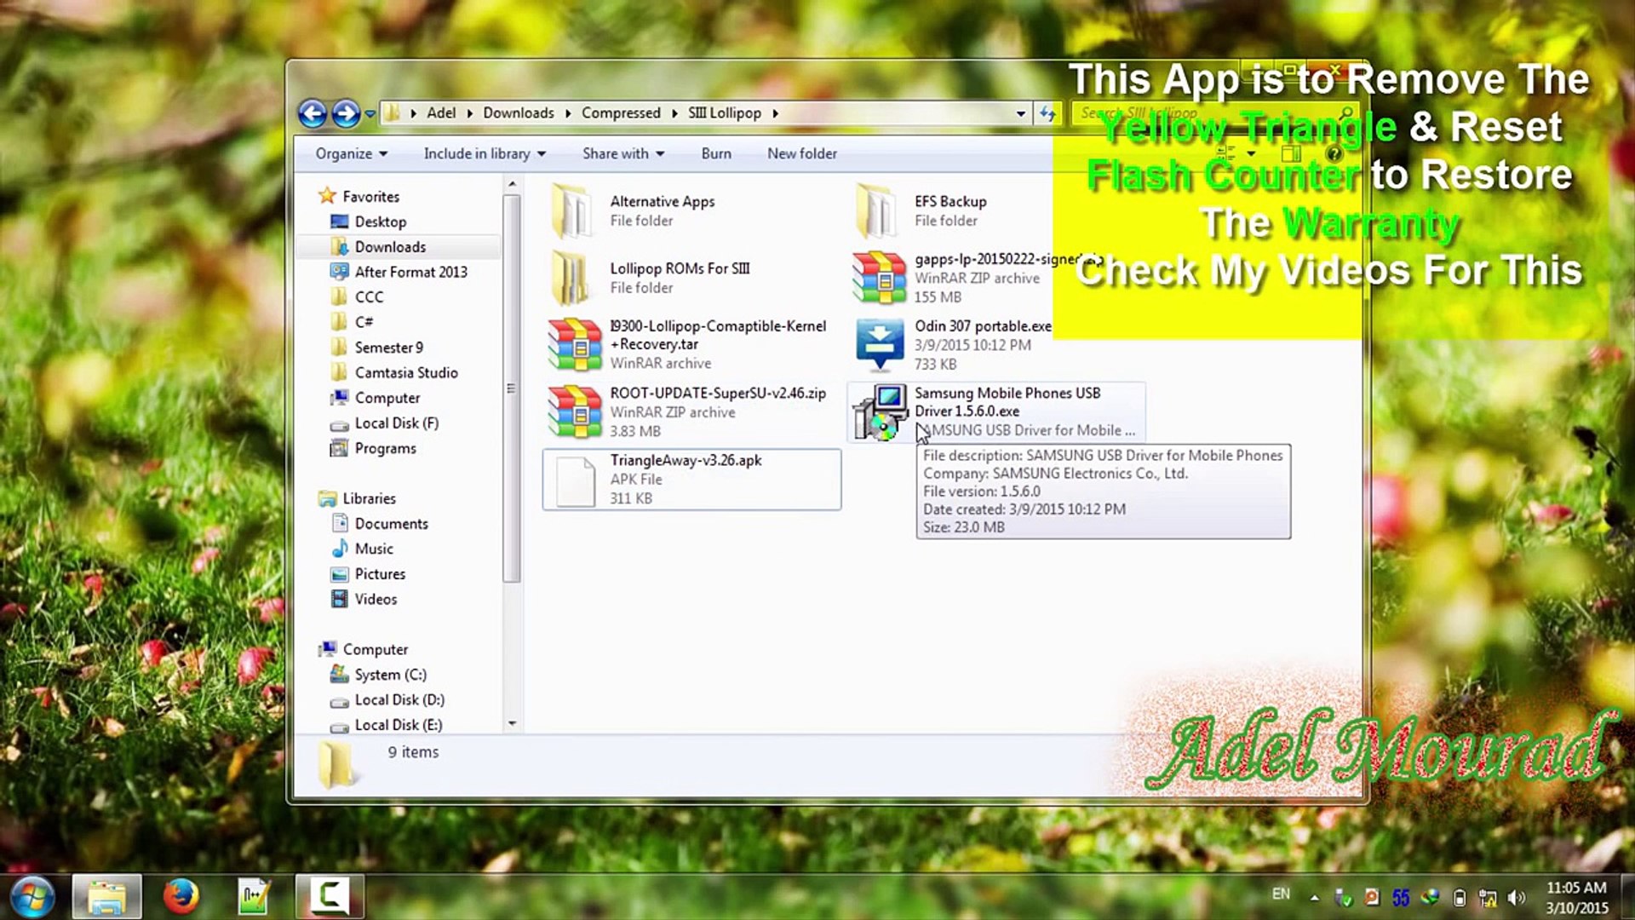1635x920 pixels.
Task: Open the Alternative Apps folder
Action: coord(572,211)
